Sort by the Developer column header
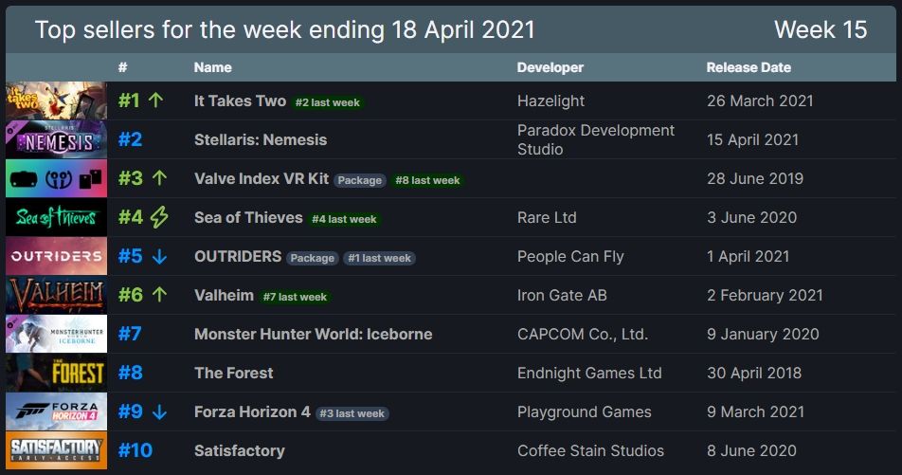Image resolution: width=902 pixels, height=475 pixels. coord(550,67)
